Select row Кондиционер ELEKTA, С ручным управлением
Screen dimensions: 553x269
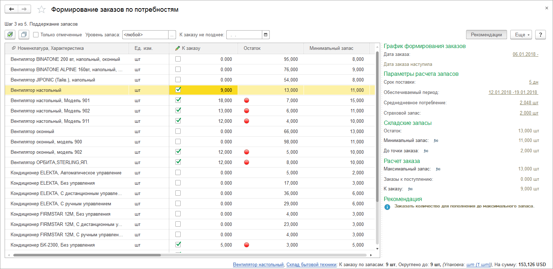190,204
